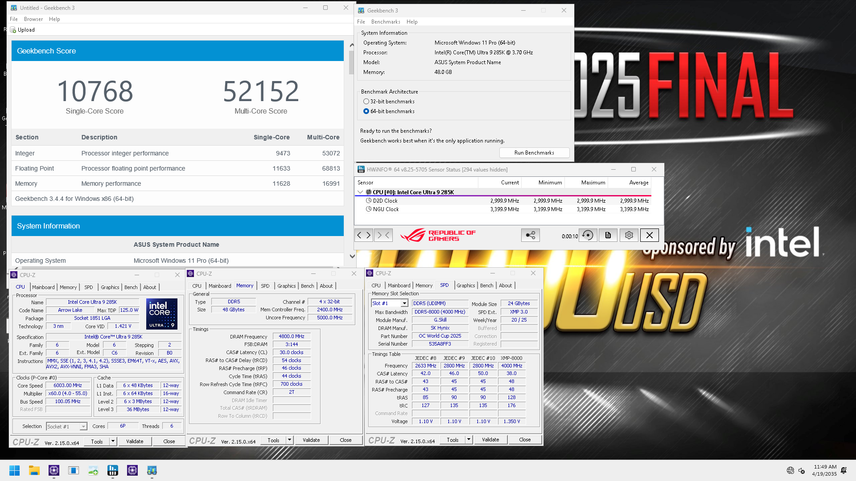The image size is (856, 481).
Task: Open Tools dropdown arrow in CPU-Z SPD window
Action: pos(469,440)
